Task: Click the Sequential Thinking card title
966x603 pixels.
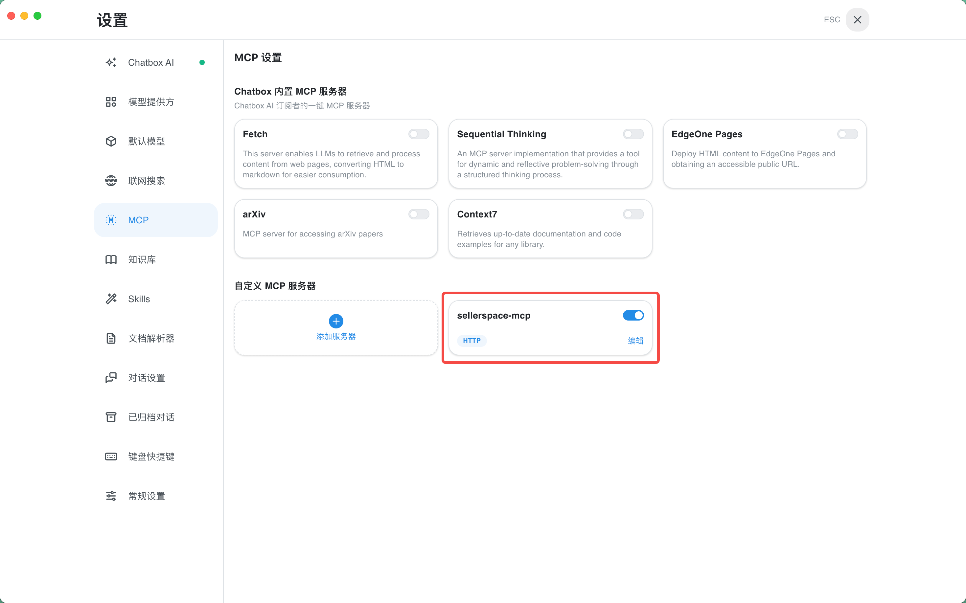Action: click(x=501, y=134)
